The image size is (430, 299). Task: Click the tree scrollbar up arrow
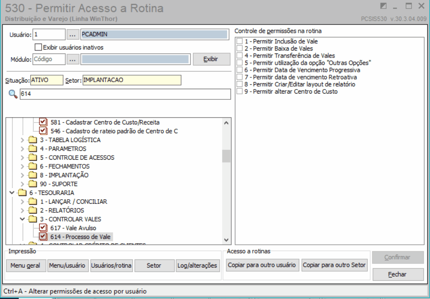click(226, 123)
